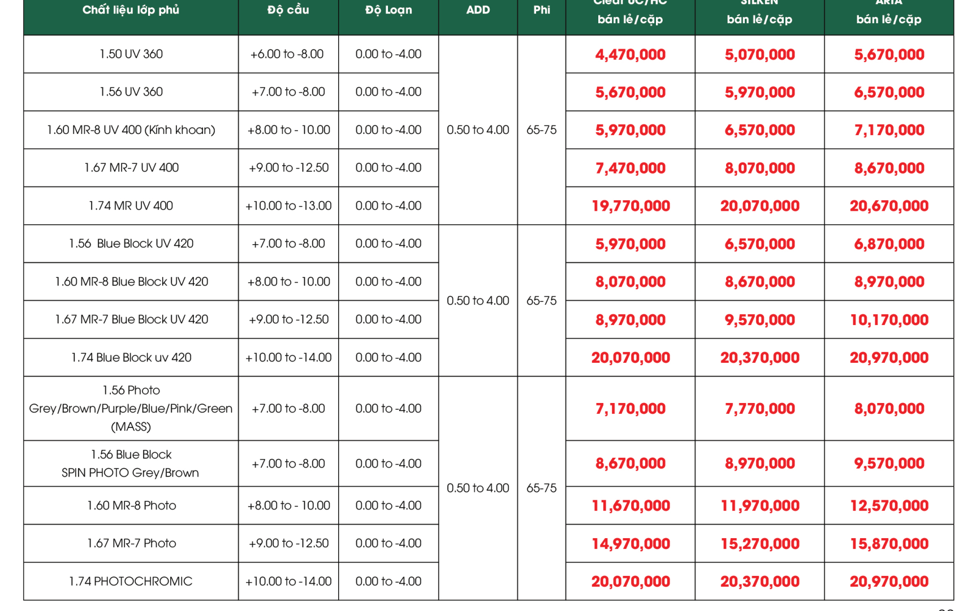Click price 4,470,000 for 1.50 UV 360
976x611 pixels.
point(630,55)
